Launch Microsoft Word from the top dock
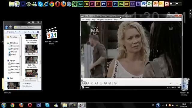The width and height of the screenshot is (192, 108). pyautogui.click(x=144, y=4)
